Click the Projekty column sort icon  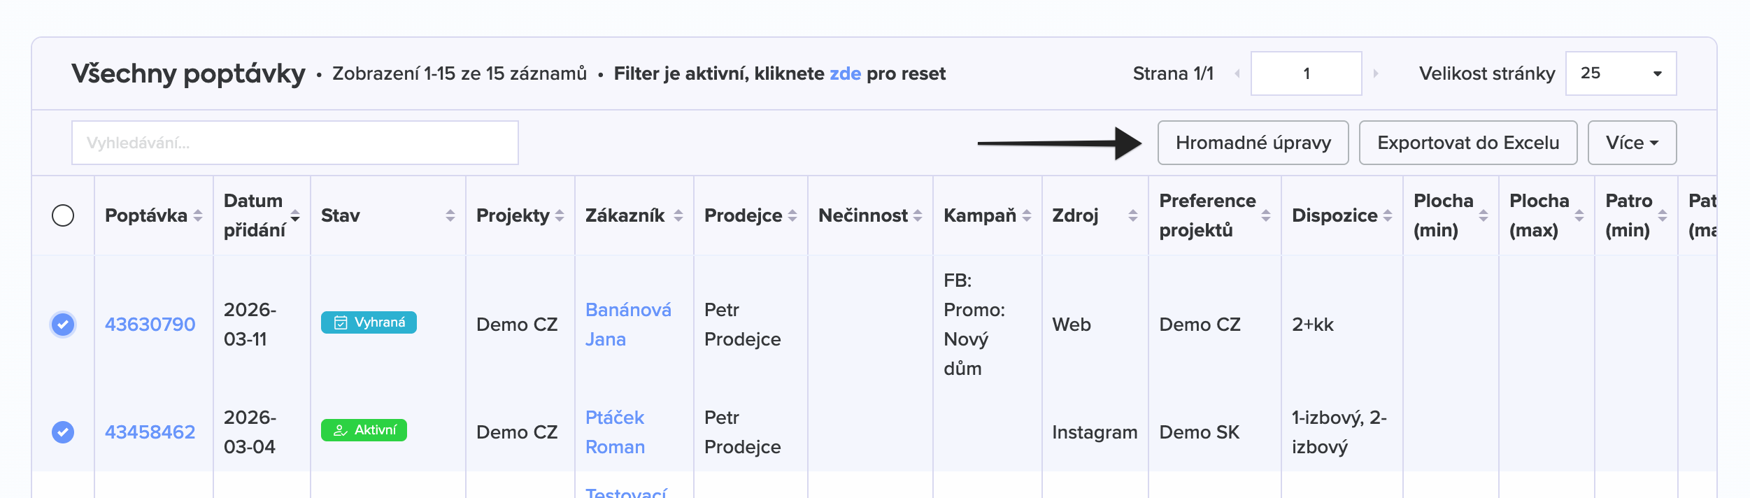click(x=560, y=216)
